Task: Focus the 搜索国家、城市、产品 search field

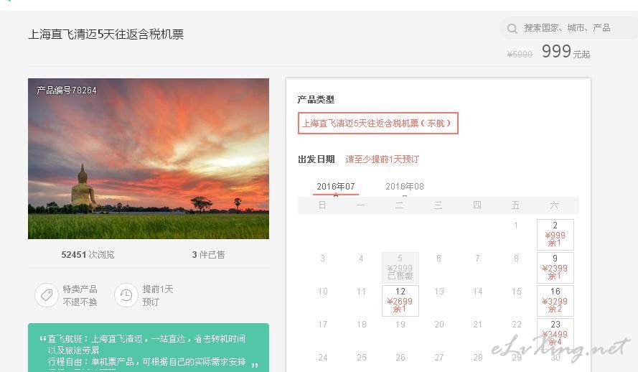Action: point(568,28)
